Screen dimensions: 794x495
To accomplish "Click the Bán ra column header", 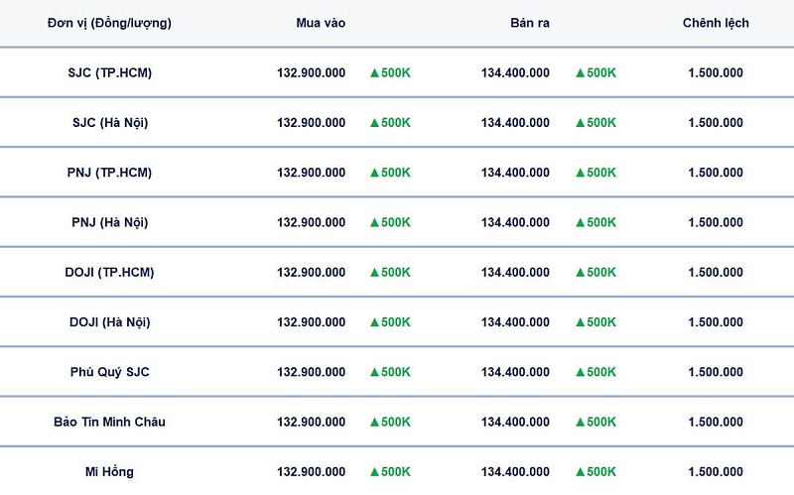I will point(530,23).
